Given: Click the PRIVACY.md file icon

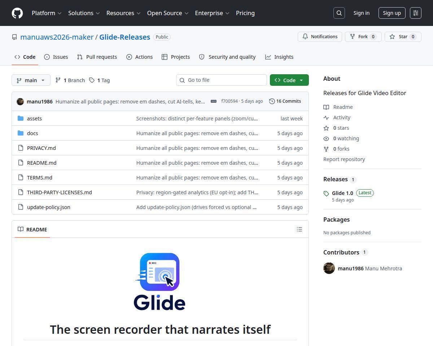Looking at the screenshot, I should (21, 148).
